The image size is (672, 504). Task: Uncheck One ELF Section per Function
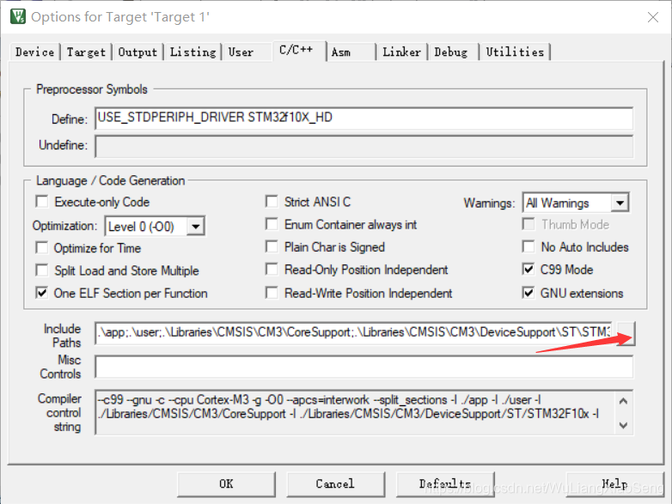[x=42, y=293]
